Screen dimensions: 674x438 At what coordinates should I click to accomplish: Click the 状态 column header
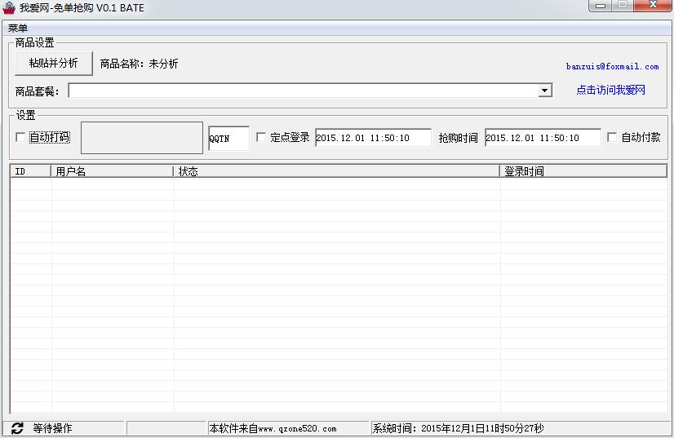[x=336, y=171]
